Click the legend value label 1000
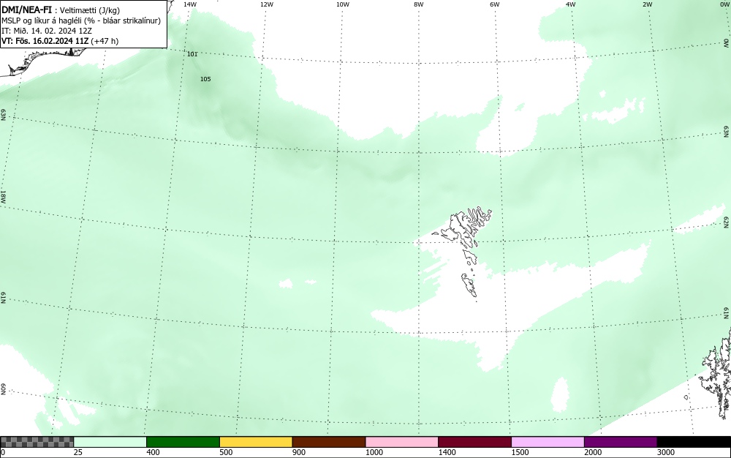This screenshot has height=458, width=731. [x=374, y=452]
